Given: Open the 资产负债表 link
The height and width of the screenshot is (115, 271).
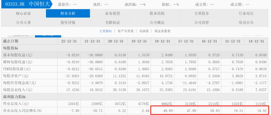Looking at the screenshot, I should pos(125,31).
